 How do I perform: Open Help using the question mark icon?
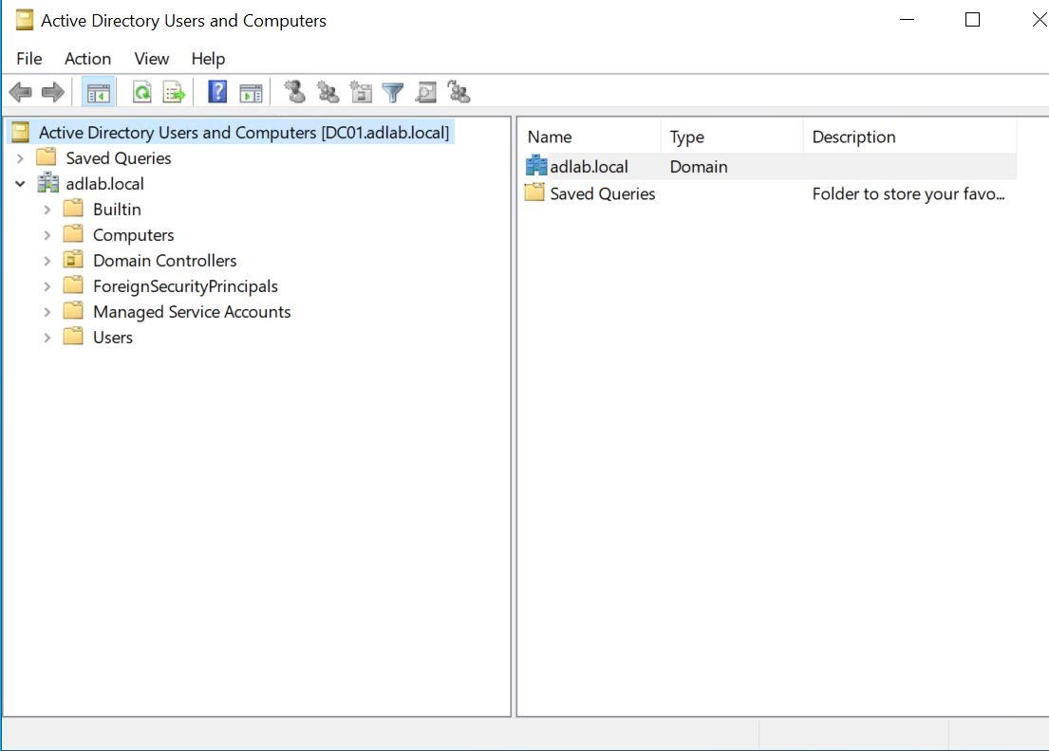(x=217, y=92)
